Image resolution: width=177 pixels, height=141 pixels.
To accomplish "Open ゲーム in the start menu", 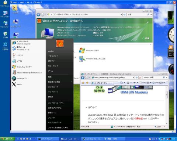I will point(51,71).
